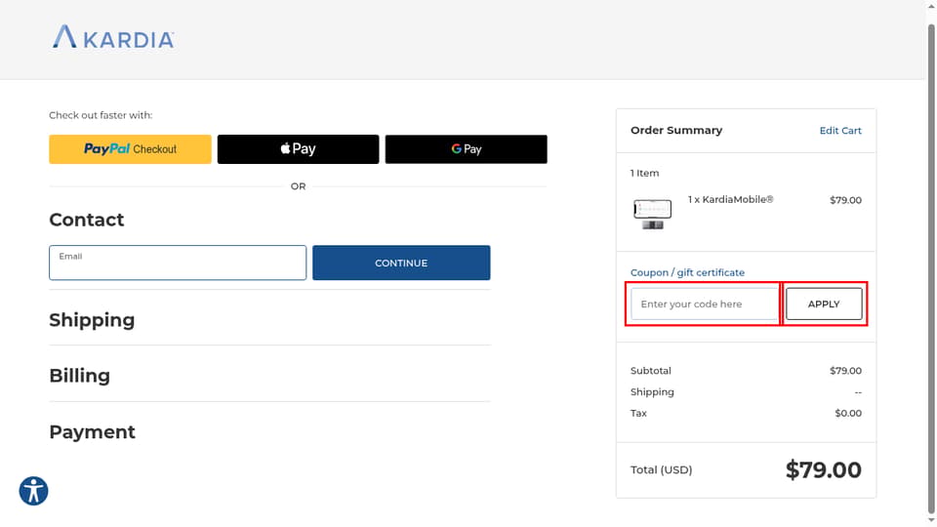Select the Billing section heading
The width and height of the screenshot is (937, 527).
(79, 376)
